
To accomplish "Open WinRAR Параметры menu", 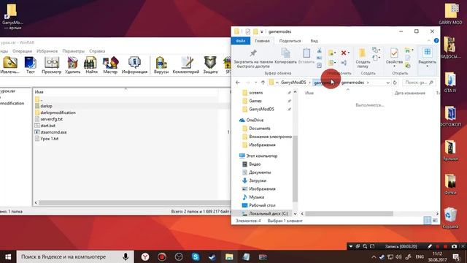I will (74, 51).
